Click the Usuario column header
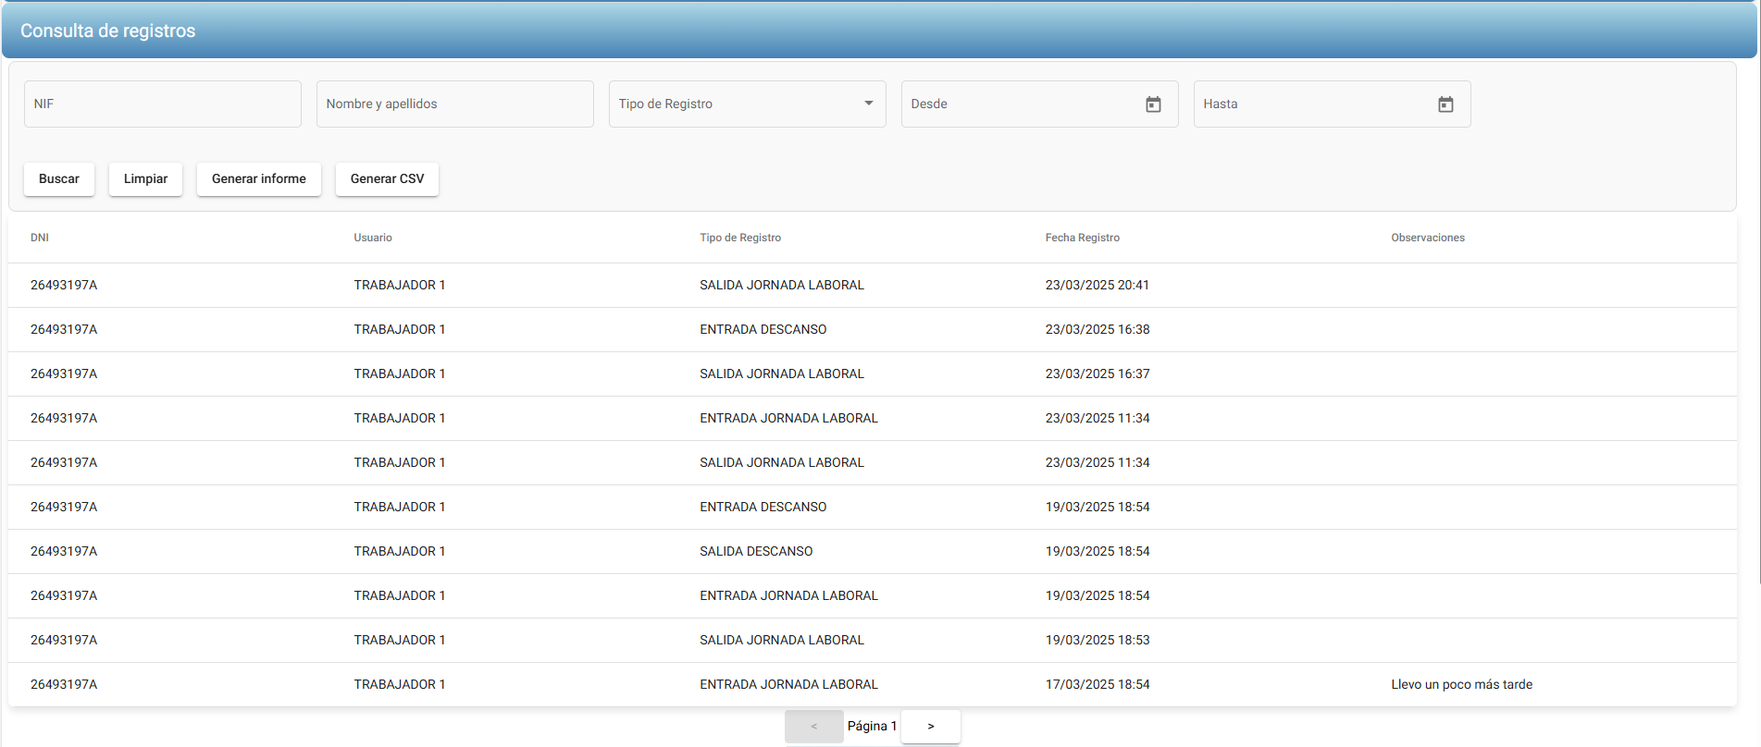 click(x=373, y=238)
